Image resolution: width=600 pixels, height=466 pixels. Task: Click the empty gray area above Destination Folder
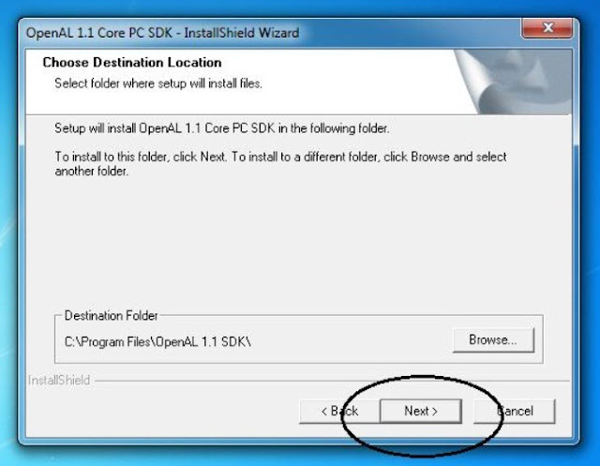[x=298, y=245]
